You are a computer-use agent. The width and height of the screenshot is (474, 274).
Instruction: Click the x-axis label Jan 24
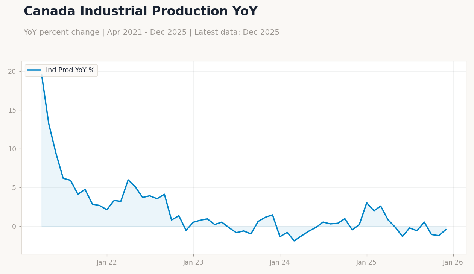280,263
